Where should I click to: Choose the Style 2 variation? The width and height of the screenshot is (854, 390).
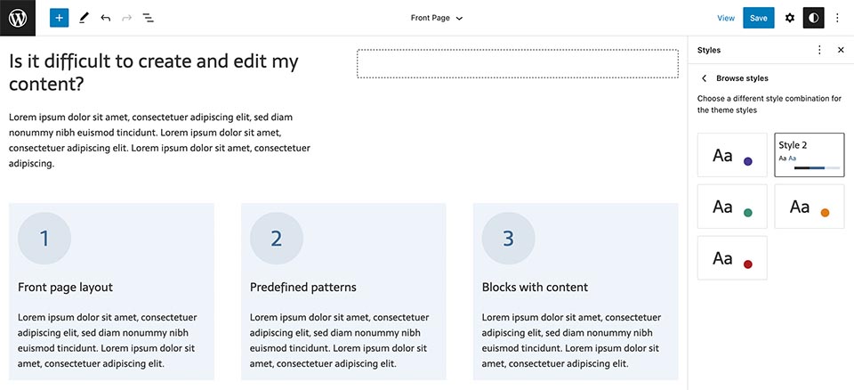[x=810, y=155]
